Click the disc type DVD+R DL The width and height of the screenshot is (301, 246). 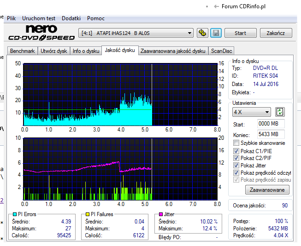click(266, 68)
